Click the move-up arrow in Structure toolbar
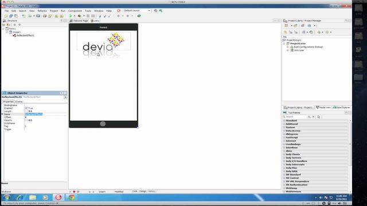 pos(15,25)
